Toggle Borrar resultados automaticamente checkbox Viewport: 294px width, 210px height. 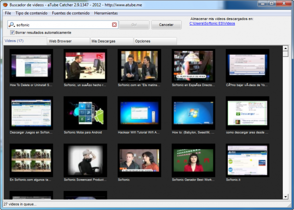12,32
